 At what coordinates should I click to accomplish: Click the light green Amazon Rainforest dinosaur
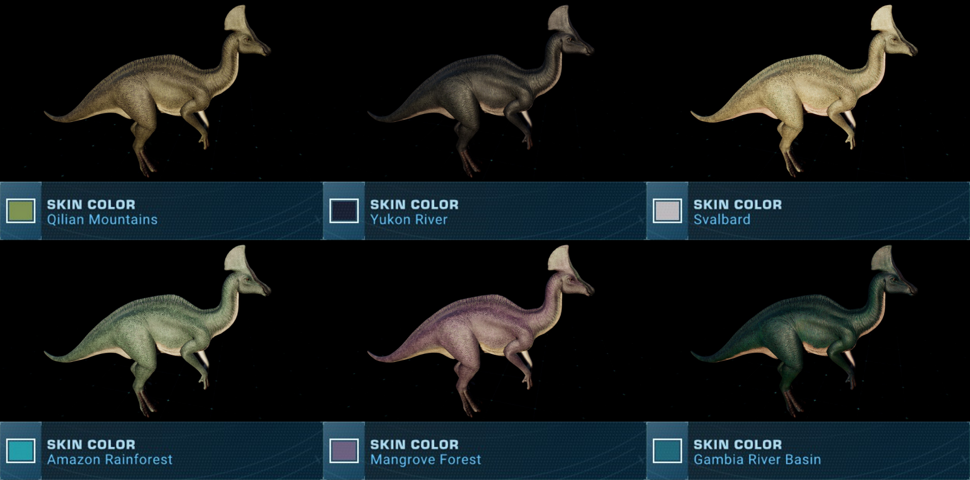[x=158, y=331]
